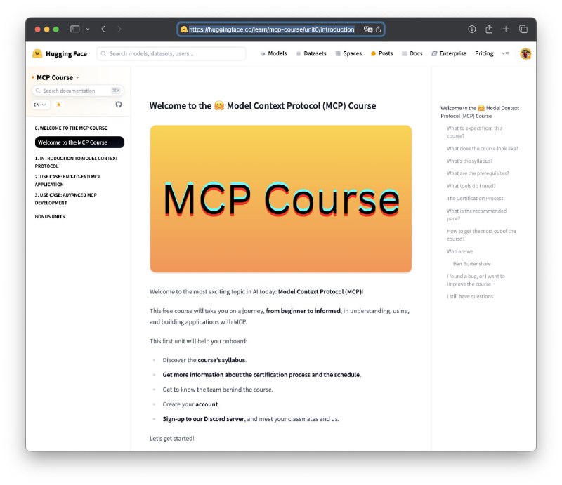Expand 2. Use Case: End-to-End MCP Application
Viewport: 562px width, 485px height.
coord(67,180)
